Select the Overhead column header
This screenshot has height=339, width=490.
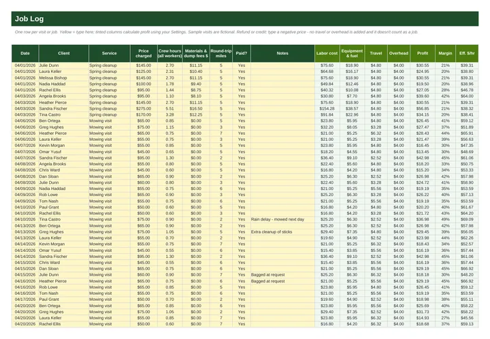point(399,53)
